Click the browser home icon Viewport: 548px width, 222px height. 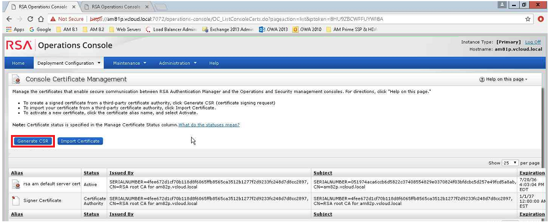point(41,19)
